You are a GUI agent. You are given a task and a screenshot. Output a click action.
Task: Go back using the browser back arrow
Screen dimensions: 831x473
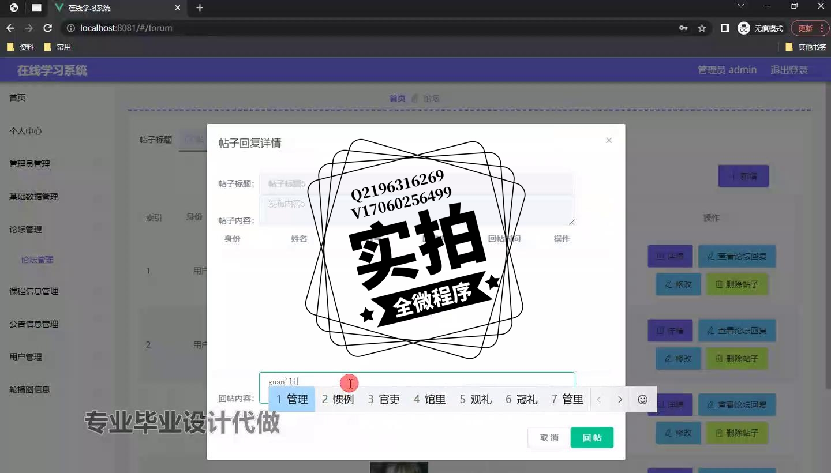point(10,28)
